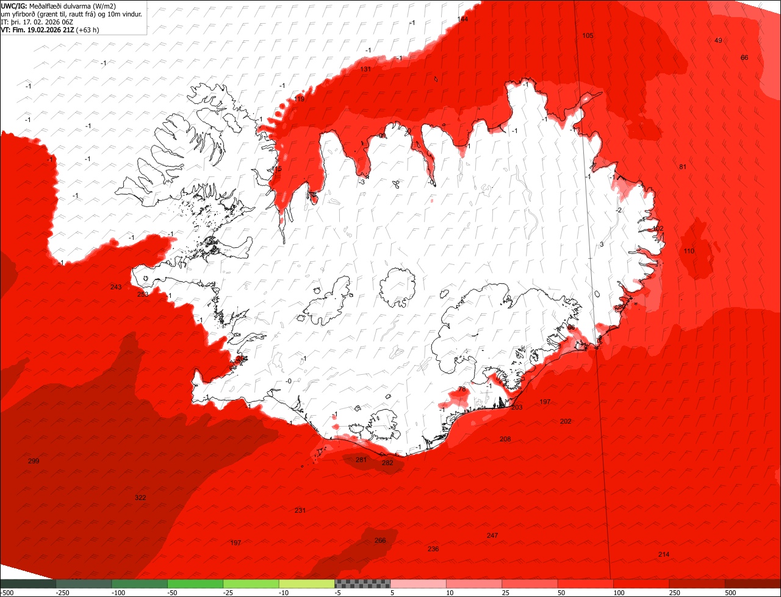Click the checkered legend swatch between -5 and 5
This screenshot has width=781, height=597.
pos(362,584)
